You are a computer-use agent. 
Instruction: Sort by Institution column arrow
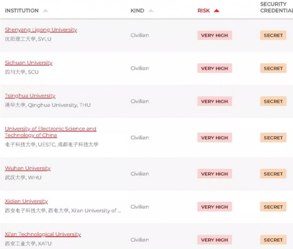click(x=45, y=11)
